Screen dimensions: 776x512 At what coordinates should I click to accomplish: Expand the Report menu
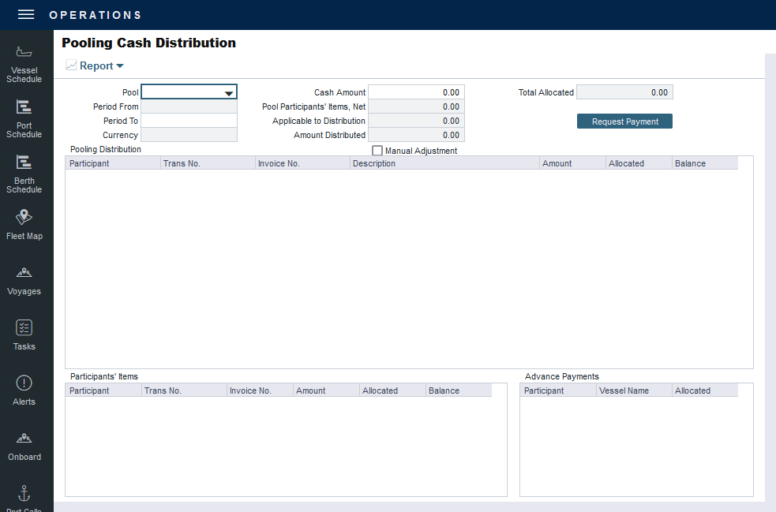point(96,66)
